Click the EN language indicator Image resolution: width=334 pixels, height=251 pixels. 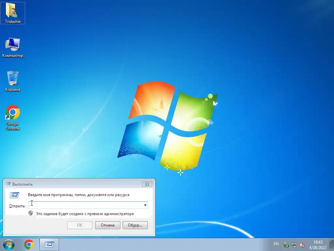pyautogui.click(x=276, y=244)
